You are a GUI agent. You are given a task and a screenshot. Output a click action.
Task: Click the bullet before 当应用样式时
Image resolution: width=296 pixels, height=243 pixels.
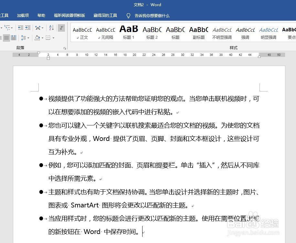[41, 219]
